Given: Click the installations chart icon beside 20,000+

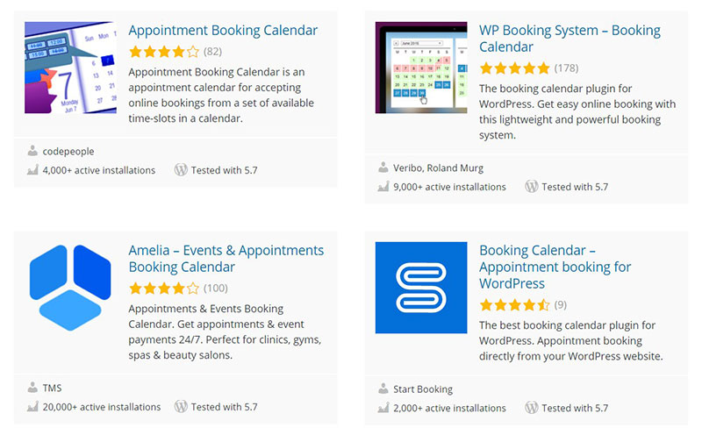Looking at the screenshot, I should pos(32,407).
